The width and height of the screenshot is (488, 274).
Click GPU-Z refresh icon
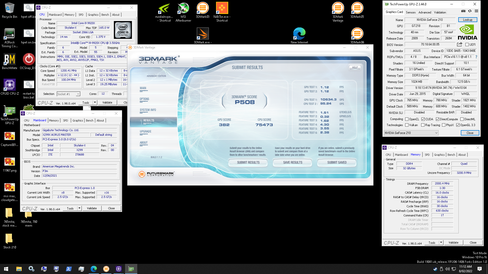[470, 11]
